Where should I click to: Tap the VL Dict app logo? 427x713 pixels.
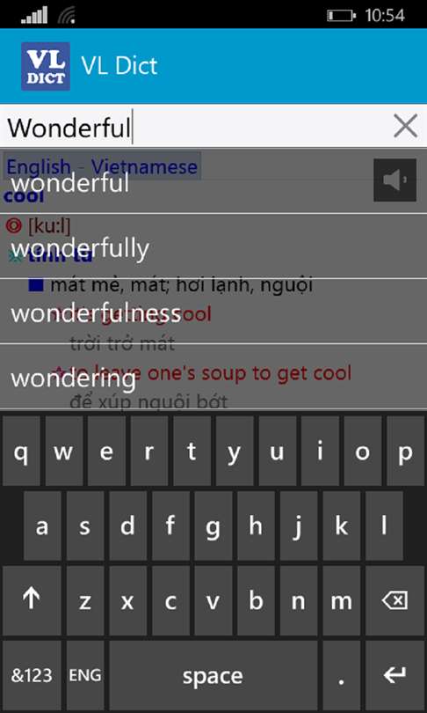(x=46, y=66)
